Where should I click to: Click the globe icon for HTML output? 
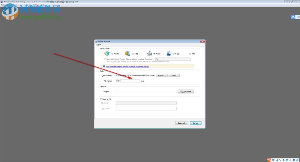coord(107,54)
